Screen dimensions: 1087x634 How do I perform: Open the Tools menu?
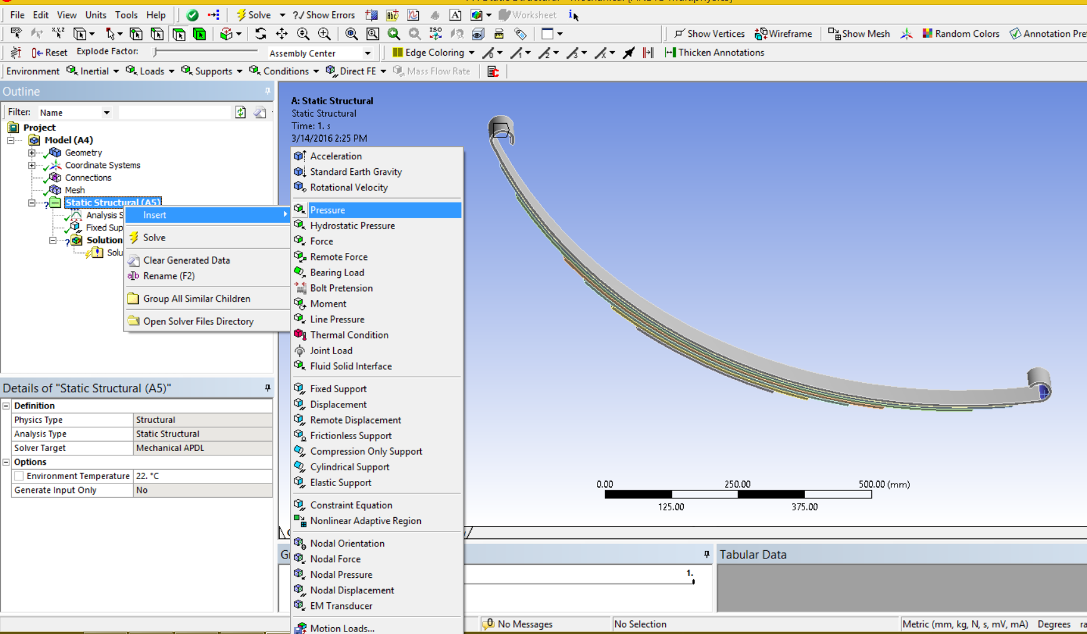(x=126, y=15)
